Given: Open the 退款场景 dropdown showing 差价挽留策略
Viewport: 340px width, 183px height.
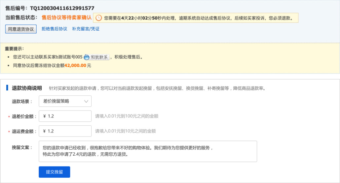Looking at the screenshot, I should pos(65,101).
